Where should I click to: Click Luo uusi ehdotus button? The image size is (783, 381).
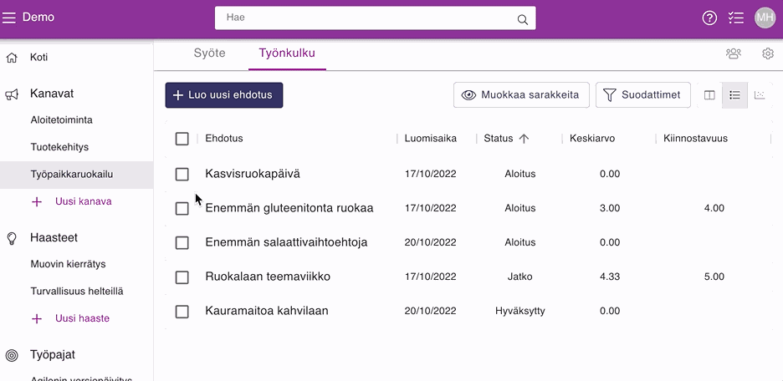[x=224, y=94]
